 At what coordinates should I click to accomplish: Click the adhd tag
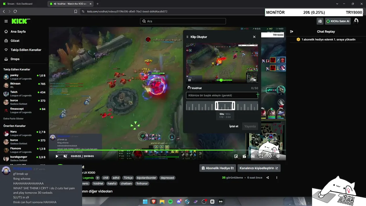tap(116, 178)
